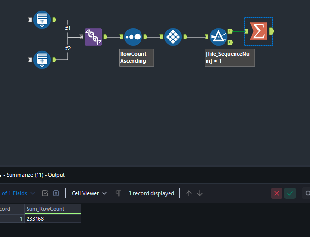This screenshot has width=310, height=237.
Task: Click the Tile tool's input anchor
Action: 161,37
